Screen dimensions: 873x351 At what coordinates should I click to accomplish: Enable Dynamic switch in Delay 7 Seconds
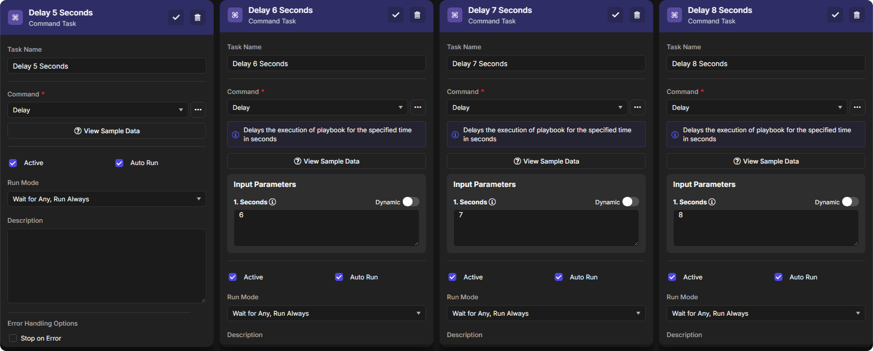coord(630,202)
